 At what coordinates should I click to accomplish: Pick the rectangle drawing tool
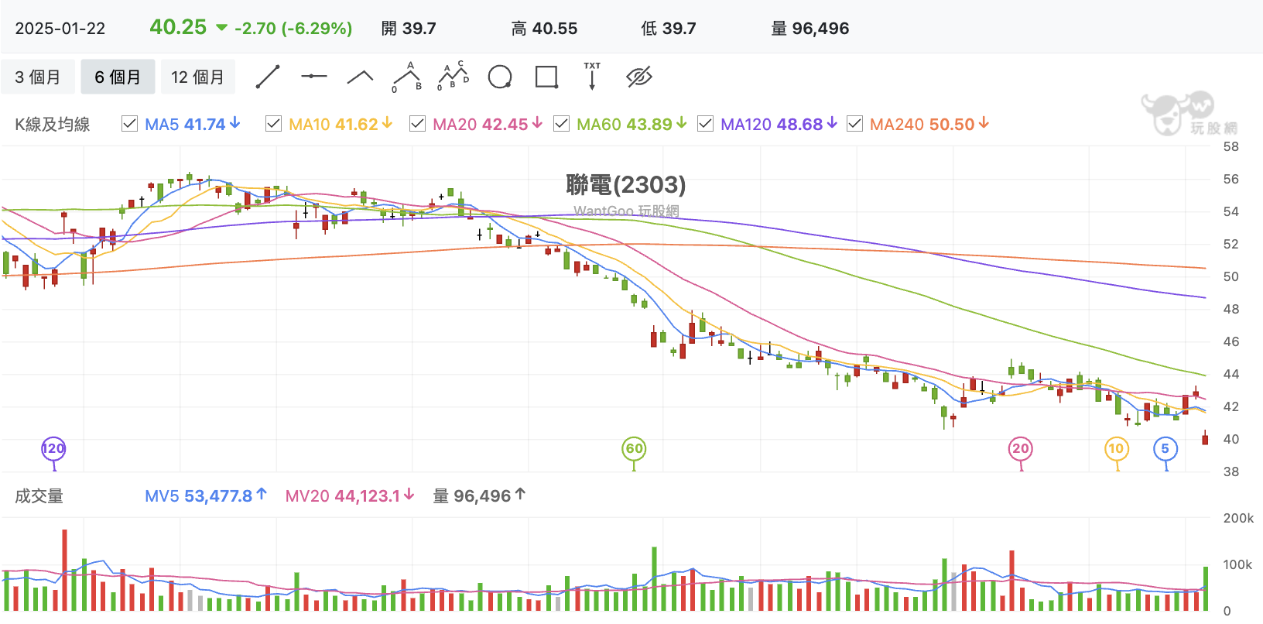pyautogui.click(x=546, y=77)
